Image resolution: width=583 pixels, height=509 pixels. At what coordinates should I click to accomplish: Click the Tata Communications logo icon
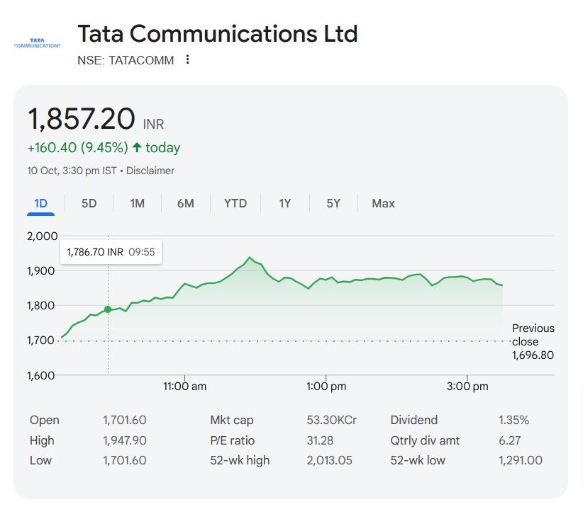[x=37, y=43]
